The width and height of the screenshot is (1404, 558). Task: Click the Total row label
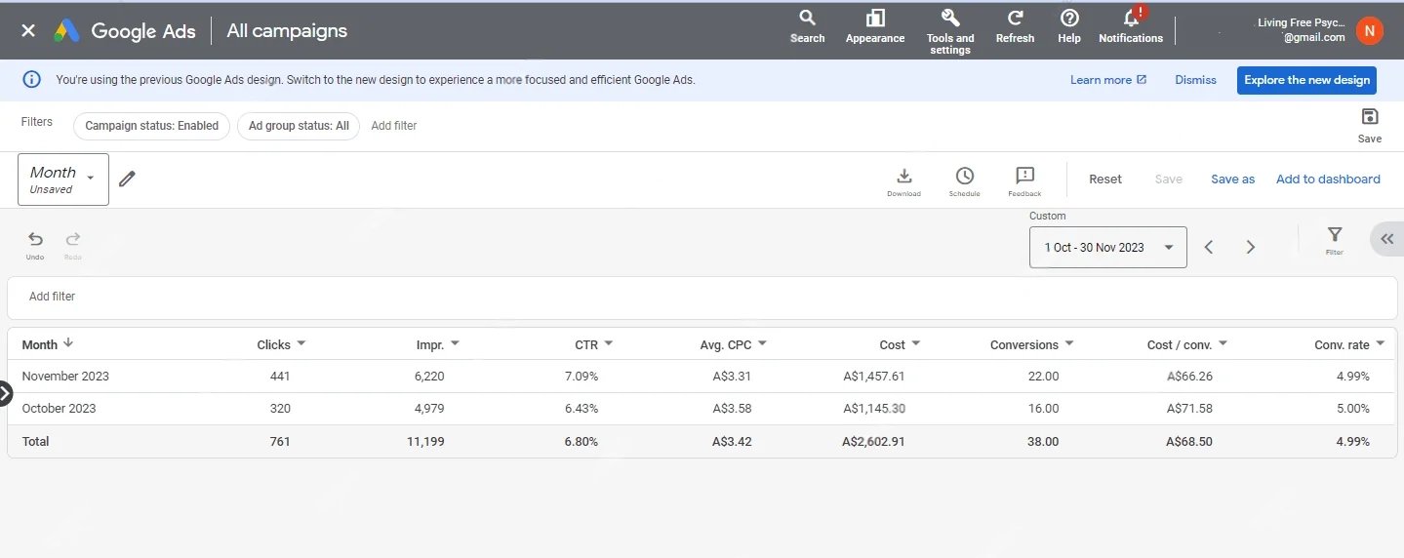coord(35,442)
